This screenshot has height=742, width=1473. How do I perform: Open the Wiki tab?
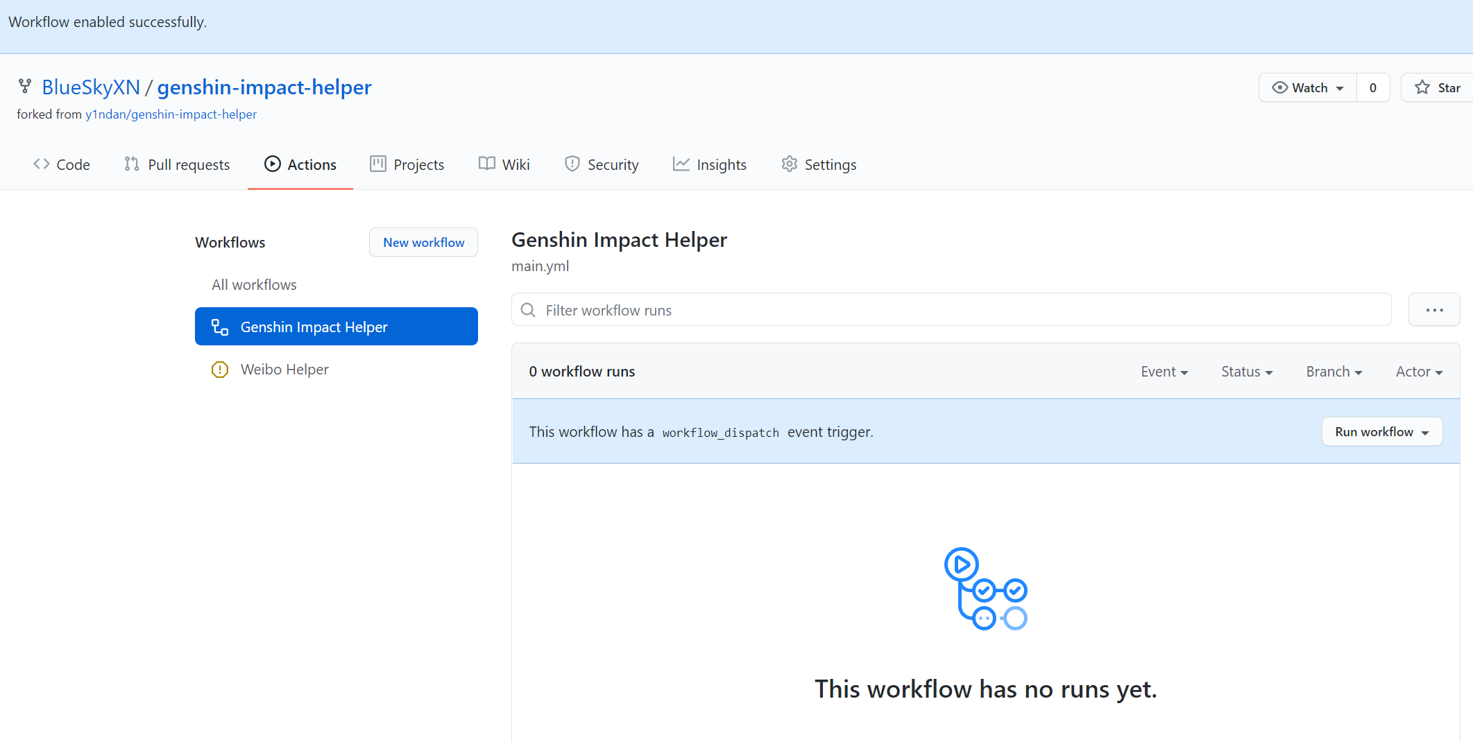point(504,164)
